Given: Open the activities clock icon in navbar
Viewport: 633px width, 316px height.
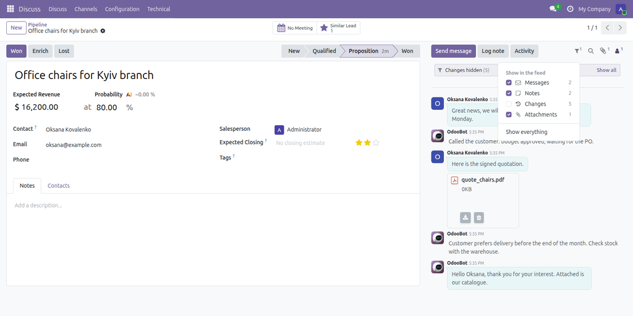Looking at the screenshot, I should coord(570,9).
